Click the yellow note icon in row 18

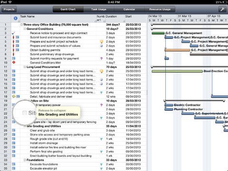pyautogui.click(x=14, y=96)
